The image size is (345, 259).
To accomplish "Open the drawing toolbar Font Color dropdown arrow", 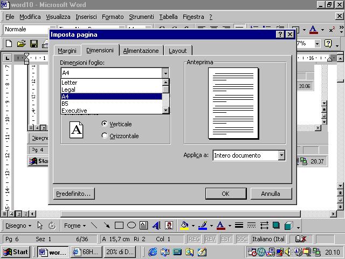I will pyautogui.click(x=230, y=226).
